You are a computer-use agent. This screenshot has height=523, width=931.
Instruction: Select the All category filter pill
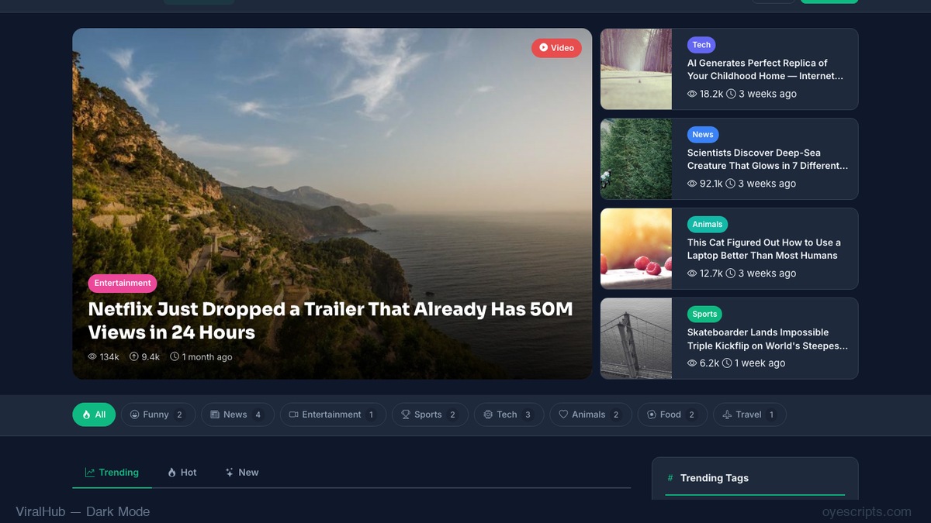point(94,415)
